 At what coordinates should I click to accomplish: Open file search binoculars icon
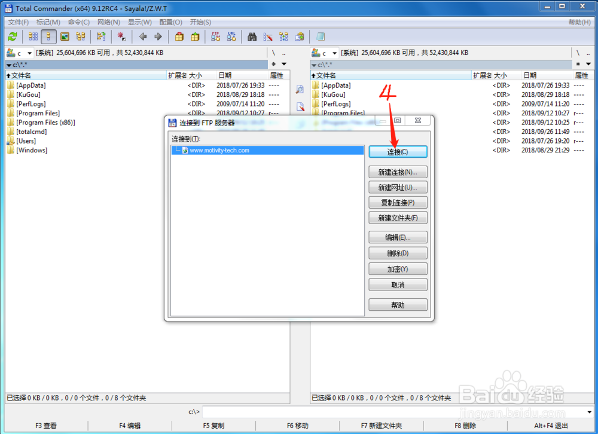point(252,36)
